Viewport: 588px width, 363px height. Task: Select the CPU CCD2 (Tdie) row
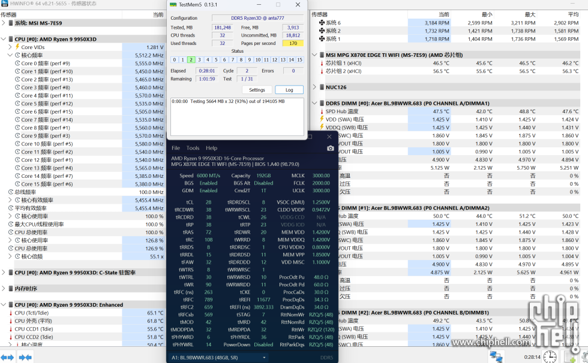[x=83, y=337]
